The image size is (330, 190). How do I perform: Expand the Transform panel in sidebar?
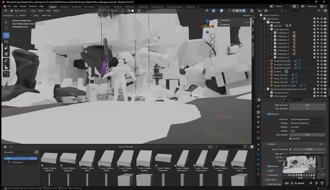point(234,20)
